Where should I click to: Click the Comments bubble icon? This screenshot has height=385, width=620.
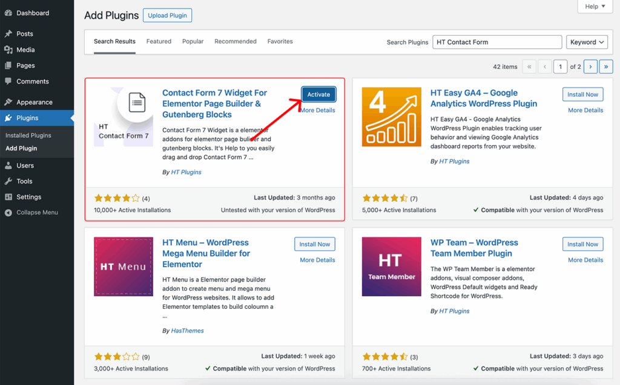tap(8, 82)
